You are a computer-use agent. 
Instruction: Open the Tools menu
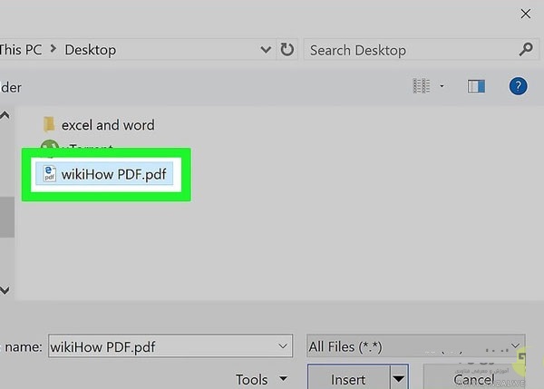click(261, 380)
